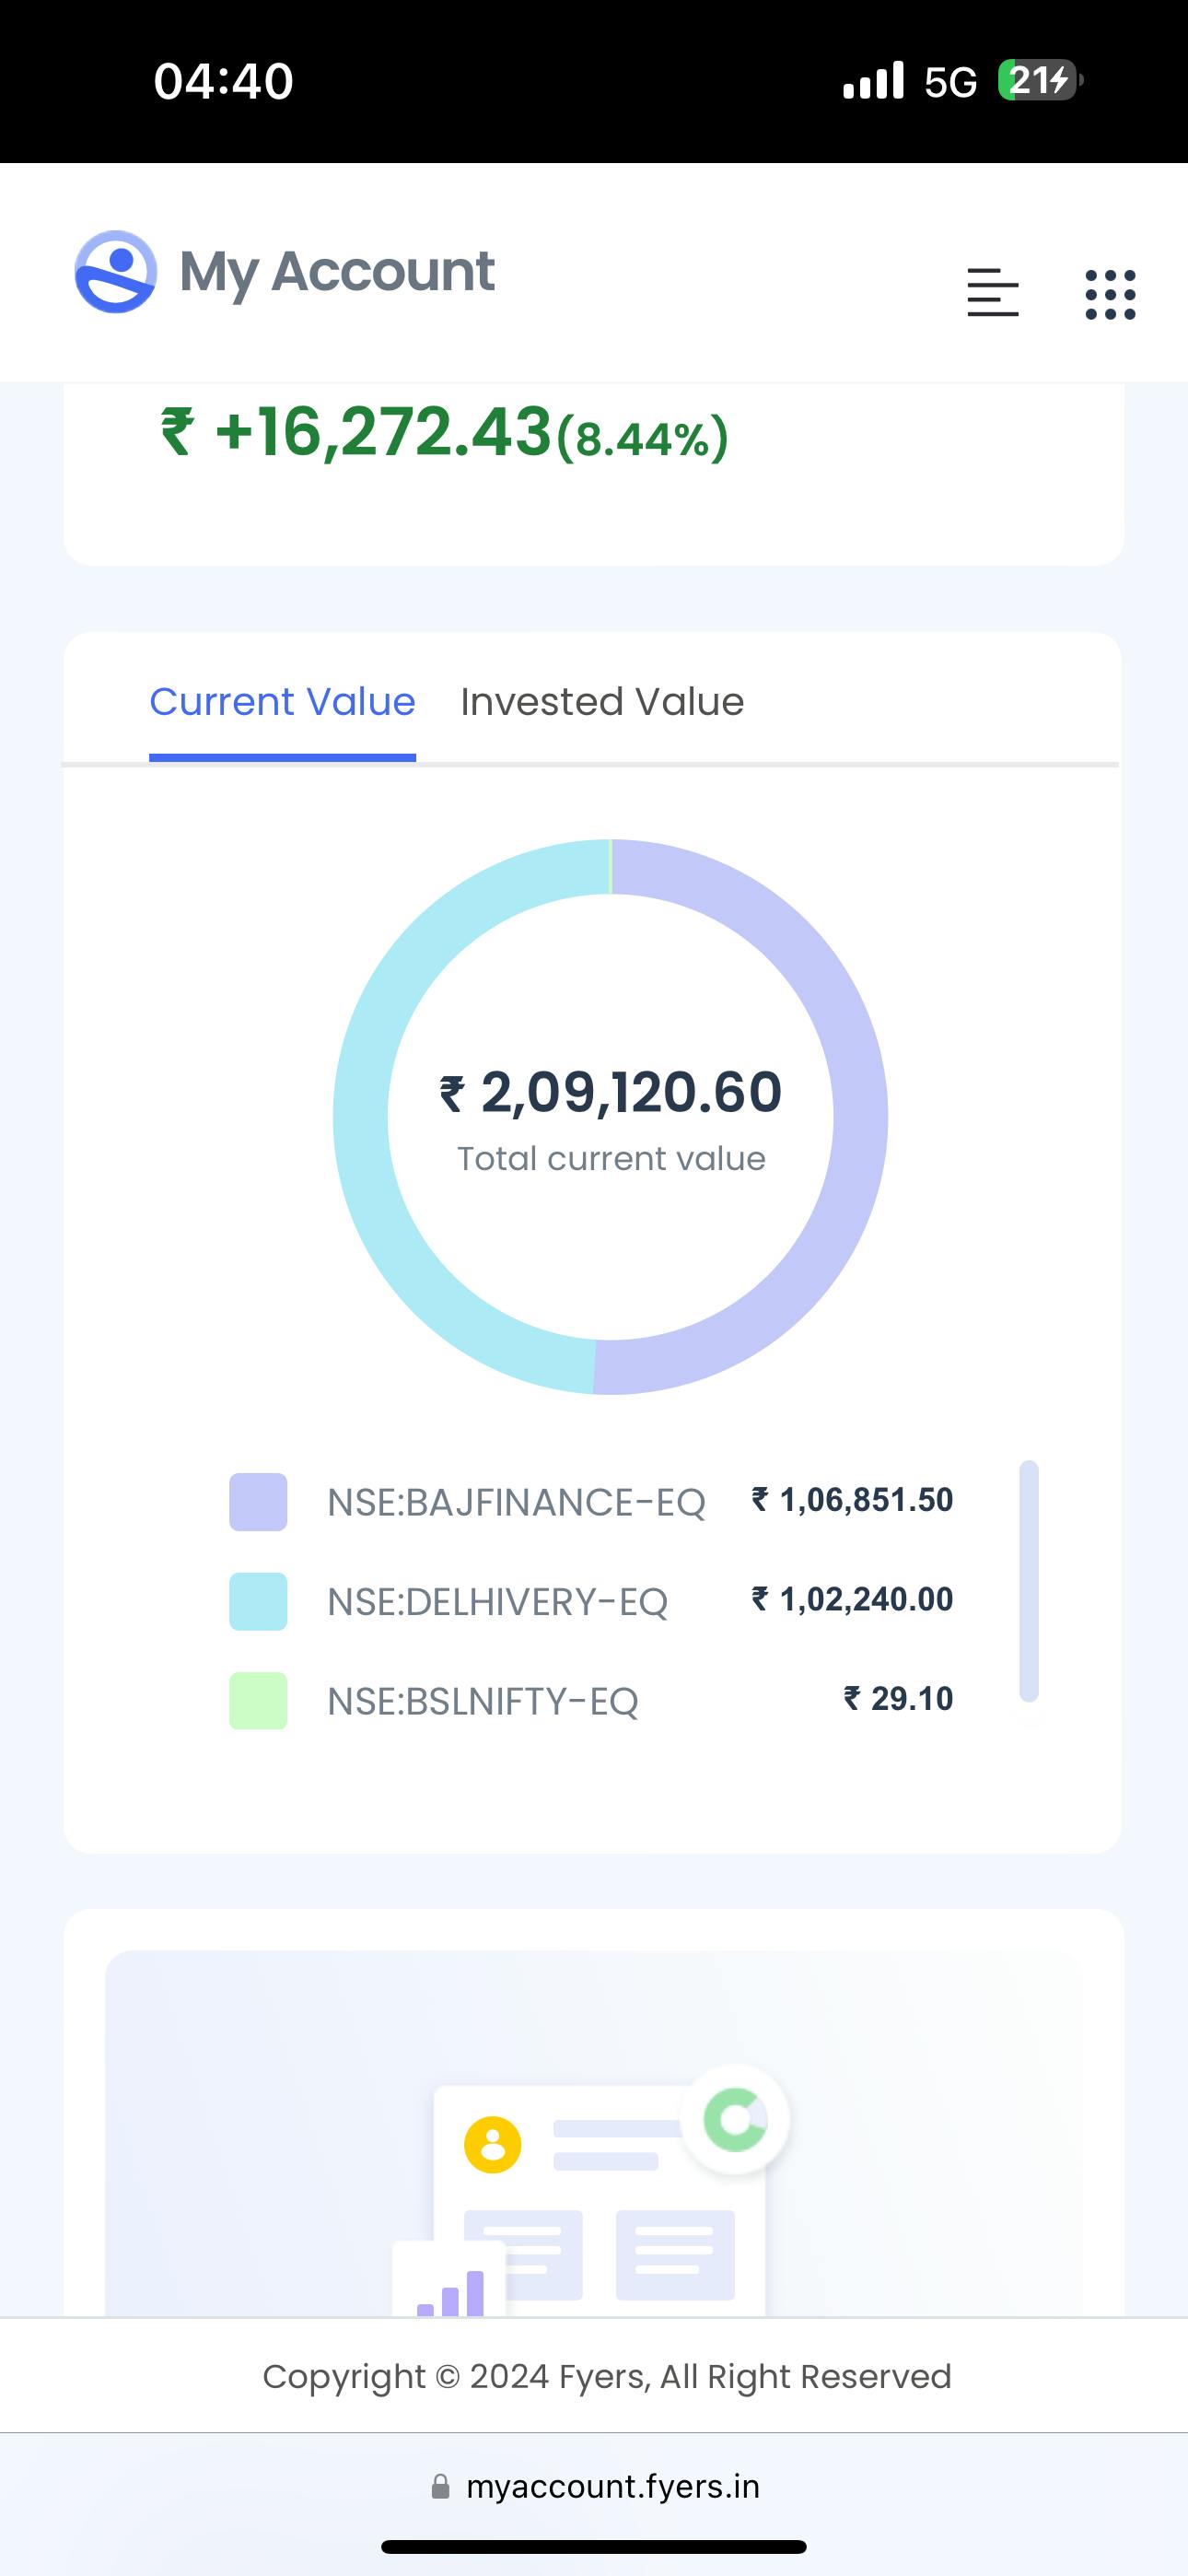Select the NSE:DELHIVERY-EQ legend label
The width and height of the screenshot is (1188, 2576).
pyautogui.click(x=497, y=1601)
